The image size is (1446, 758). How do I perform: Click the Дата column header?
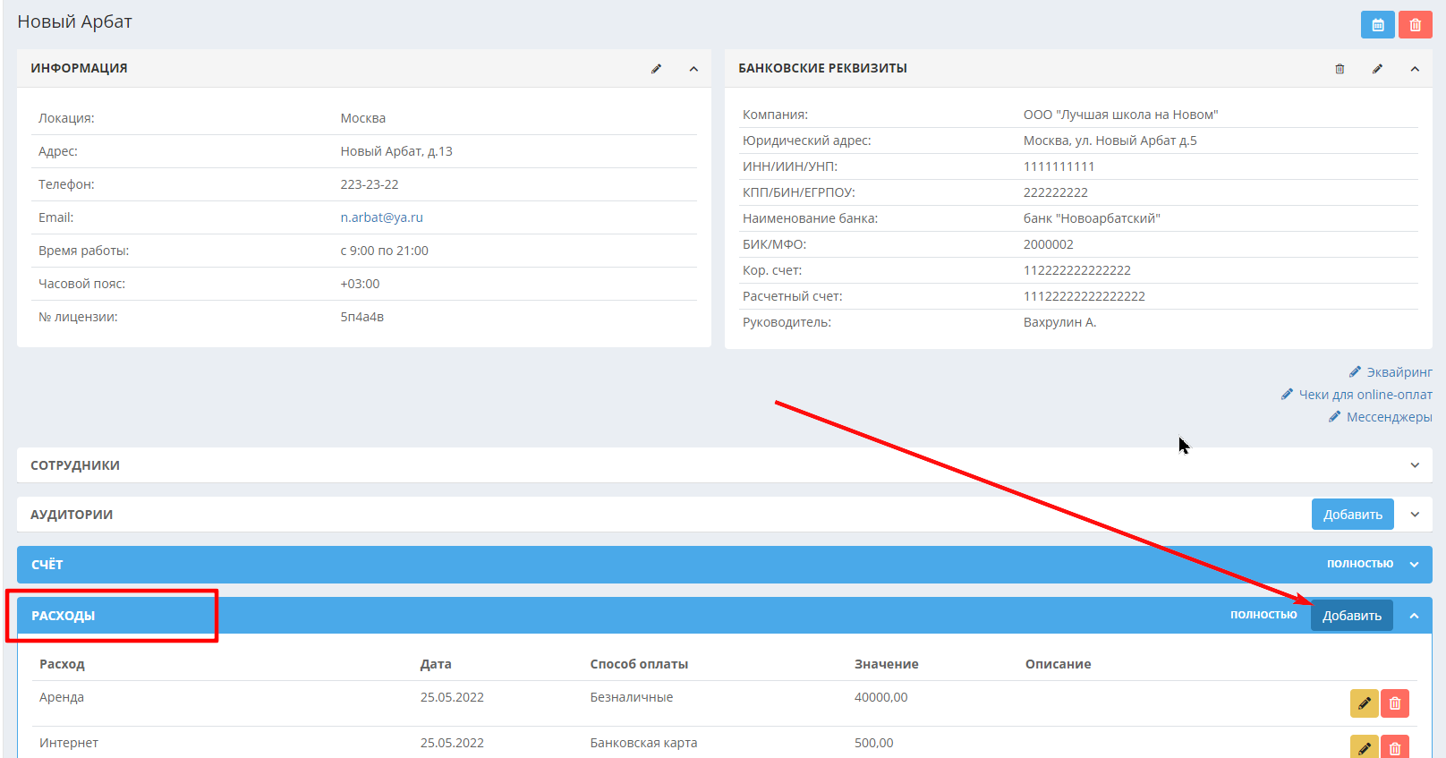(436, 664)
